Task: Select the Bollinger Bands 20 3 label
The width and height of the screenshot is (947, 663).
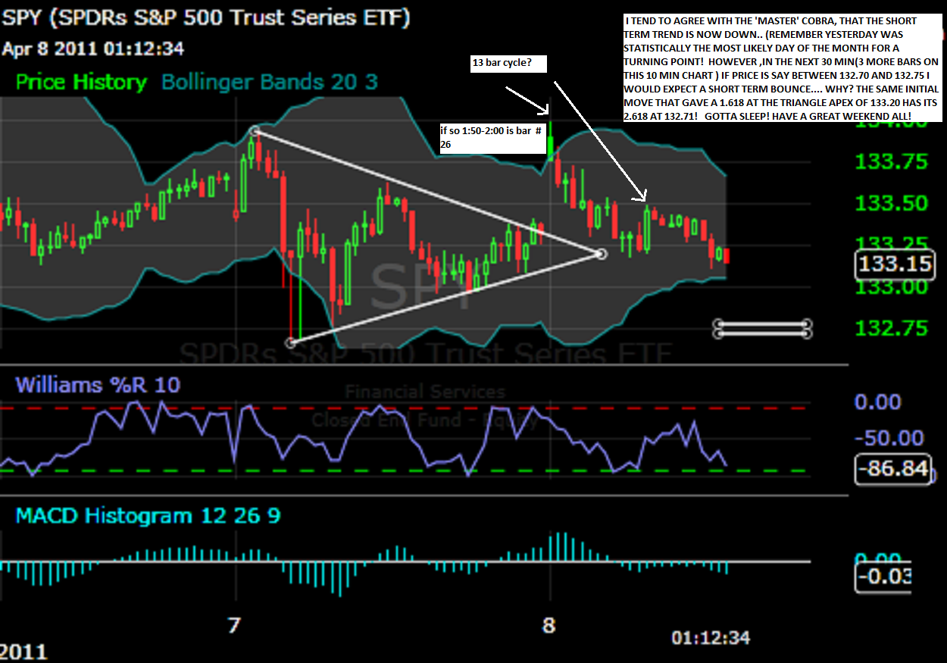Action: (x=267, y=82)
